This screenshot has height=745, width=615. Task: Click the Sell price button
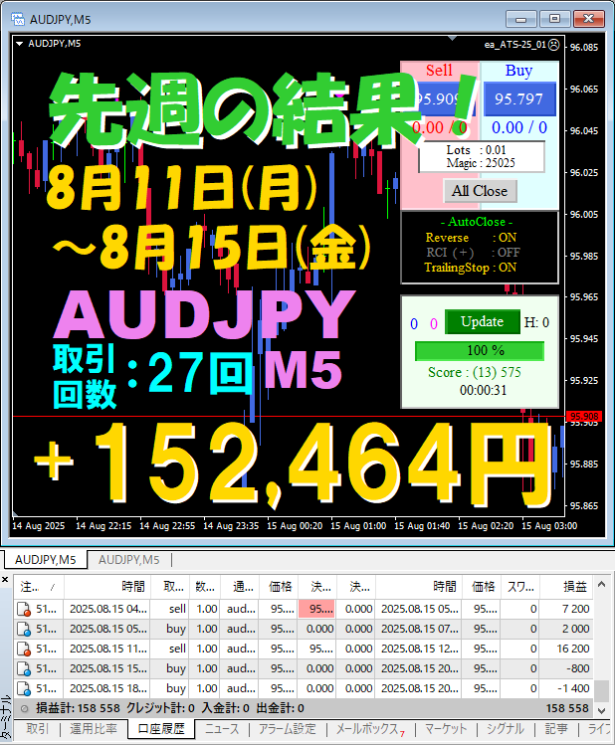coord(439,98)
